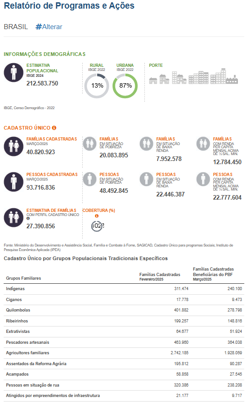The image size is (247, 402).
Task: Click the 87% urban donut chart
Action: tap(125, 86)
